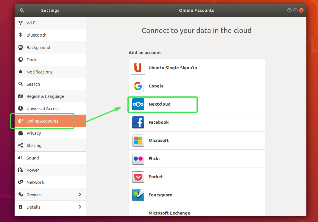318x222 pixels.
Task: Add a Nextcloud account
Action: [197, 104]
